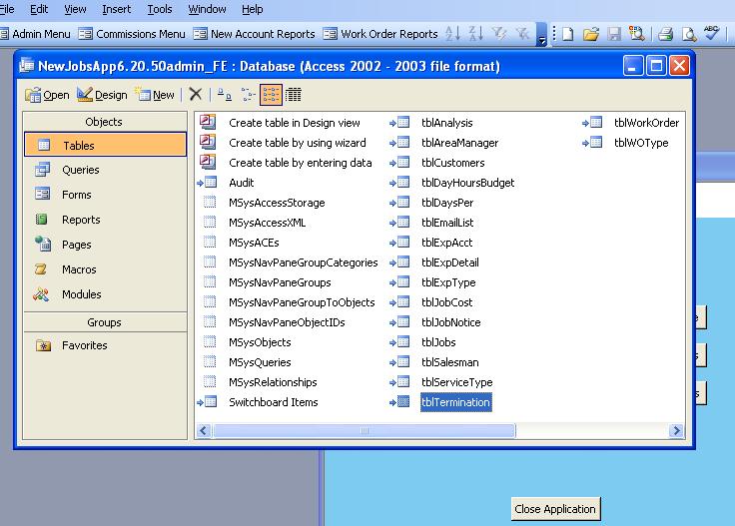This screenshot has height=526, width=735.
Task: Click the Groups header bar
Action: pyautogui.click(x=105, y=322)
